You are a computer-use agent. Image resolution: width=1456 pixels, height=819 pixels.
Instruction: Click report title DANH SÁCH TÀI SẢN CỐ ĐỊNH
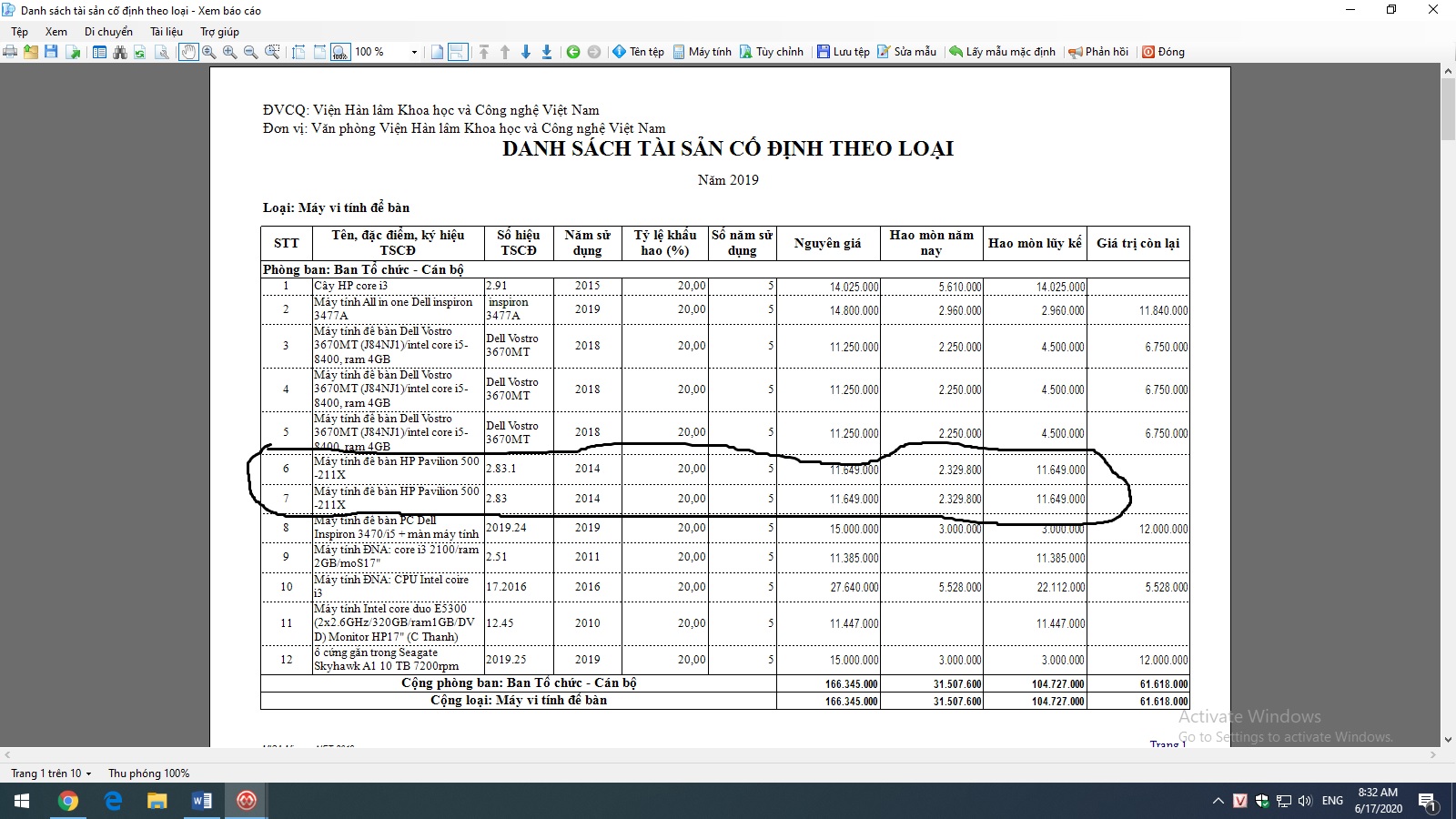coord(728,149)
